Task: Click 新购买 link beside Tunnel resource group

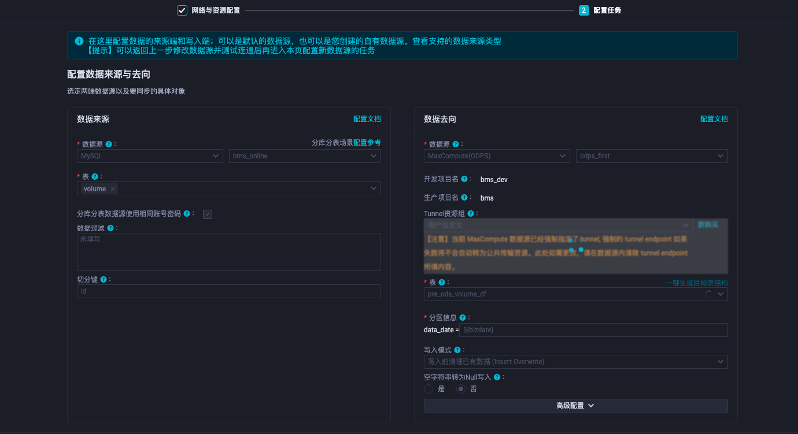Action: [x=708, y=225]
